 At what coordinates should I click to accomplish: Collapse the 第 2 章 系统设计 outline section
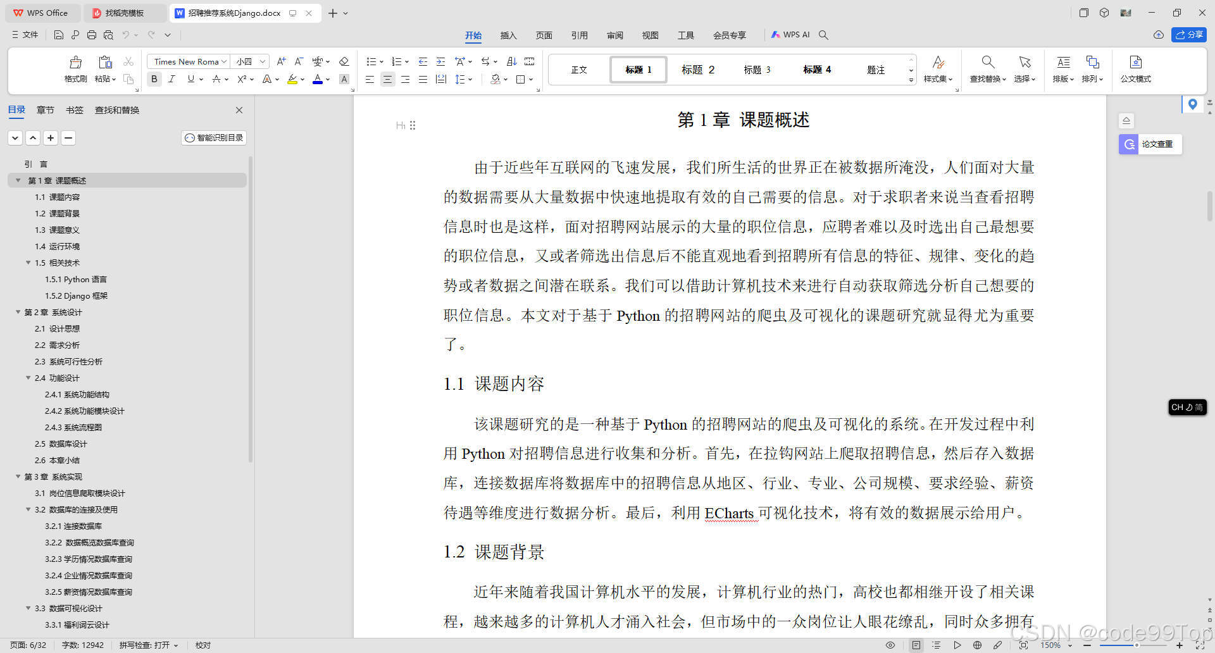click(18, 312)
